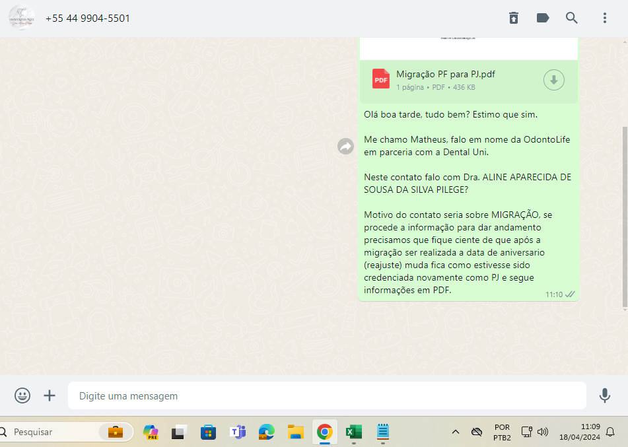Open the label tag icon
Image resolution: width=628 pixels, height=447 pixels.
pyautogui.click(x=543, y=18)
